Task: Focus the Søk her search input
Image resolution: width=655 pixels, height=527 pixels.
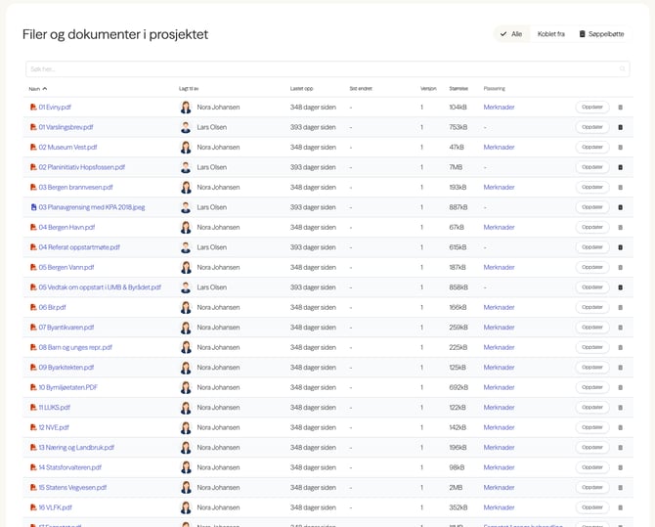Action: click(x=323, y=69)
